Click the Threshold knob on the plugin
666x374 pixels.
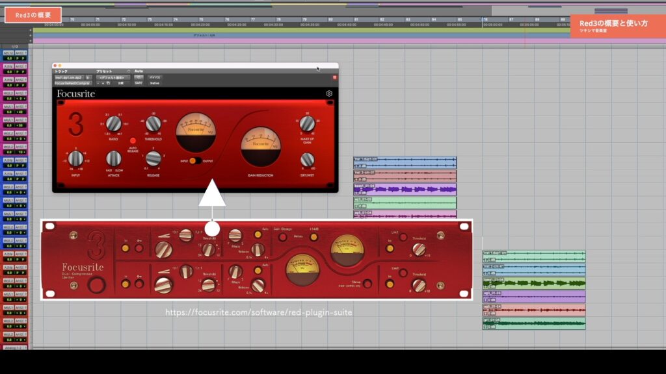153,124
